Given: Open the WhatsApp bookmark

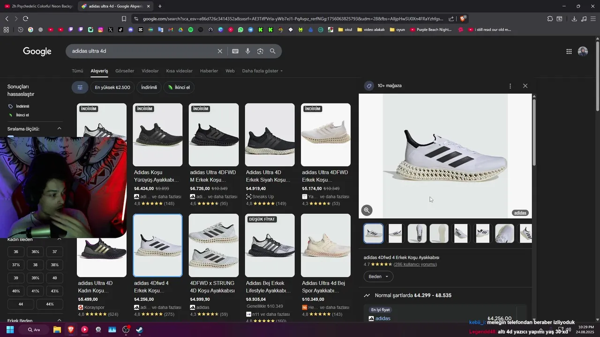Looking at the screenshot, I should coord(240,29).
